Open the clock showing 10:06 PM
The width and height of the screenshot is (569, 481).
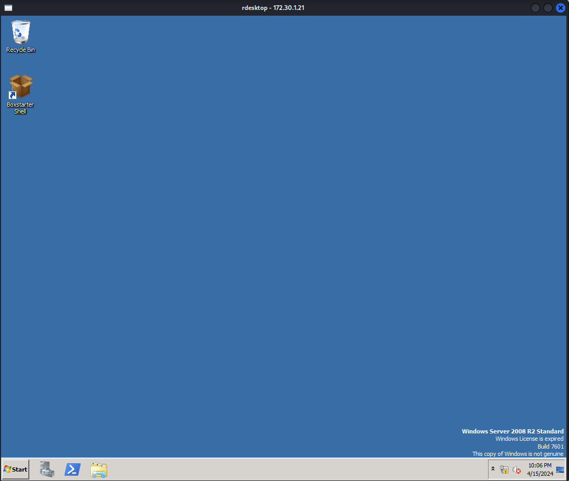[x=539, y=469]
